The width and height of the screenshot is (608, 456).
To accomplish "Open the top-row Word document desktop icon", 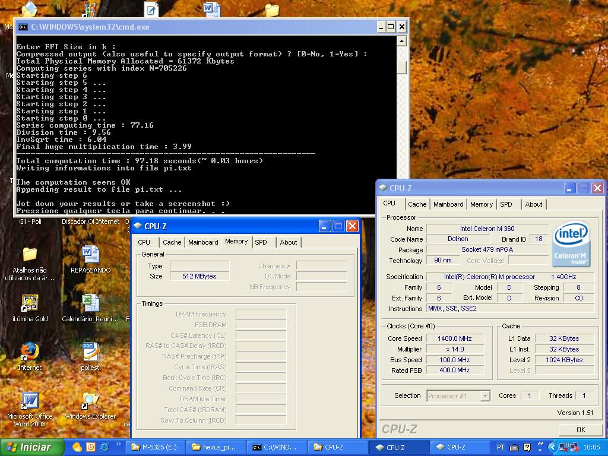I will tap(212, 9).
